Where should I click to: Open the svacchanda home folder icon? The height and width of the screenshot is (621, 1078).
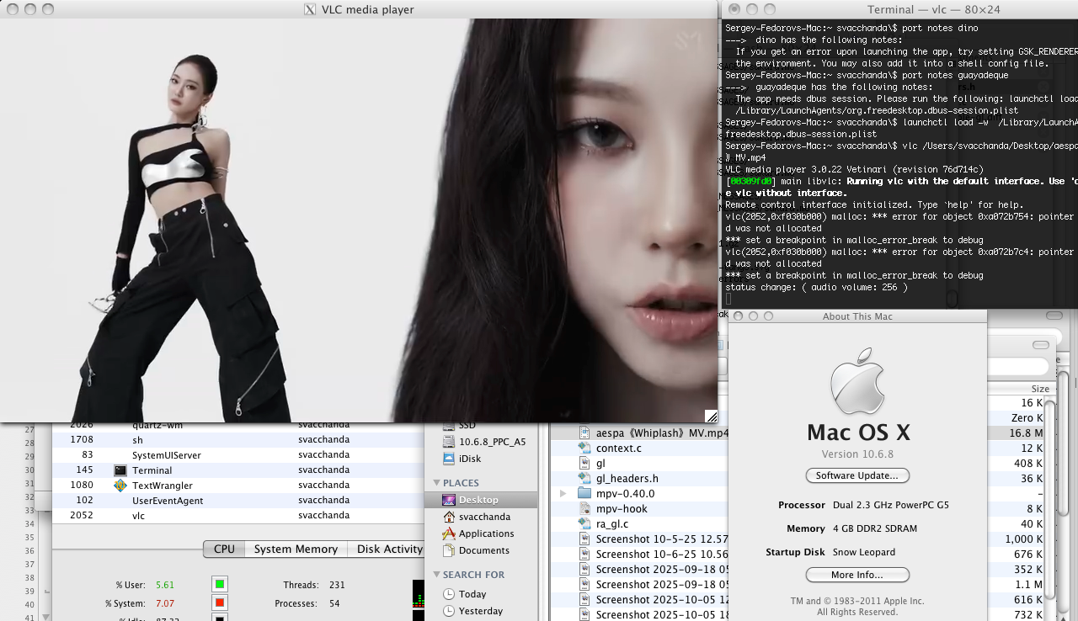pos(450,517)
